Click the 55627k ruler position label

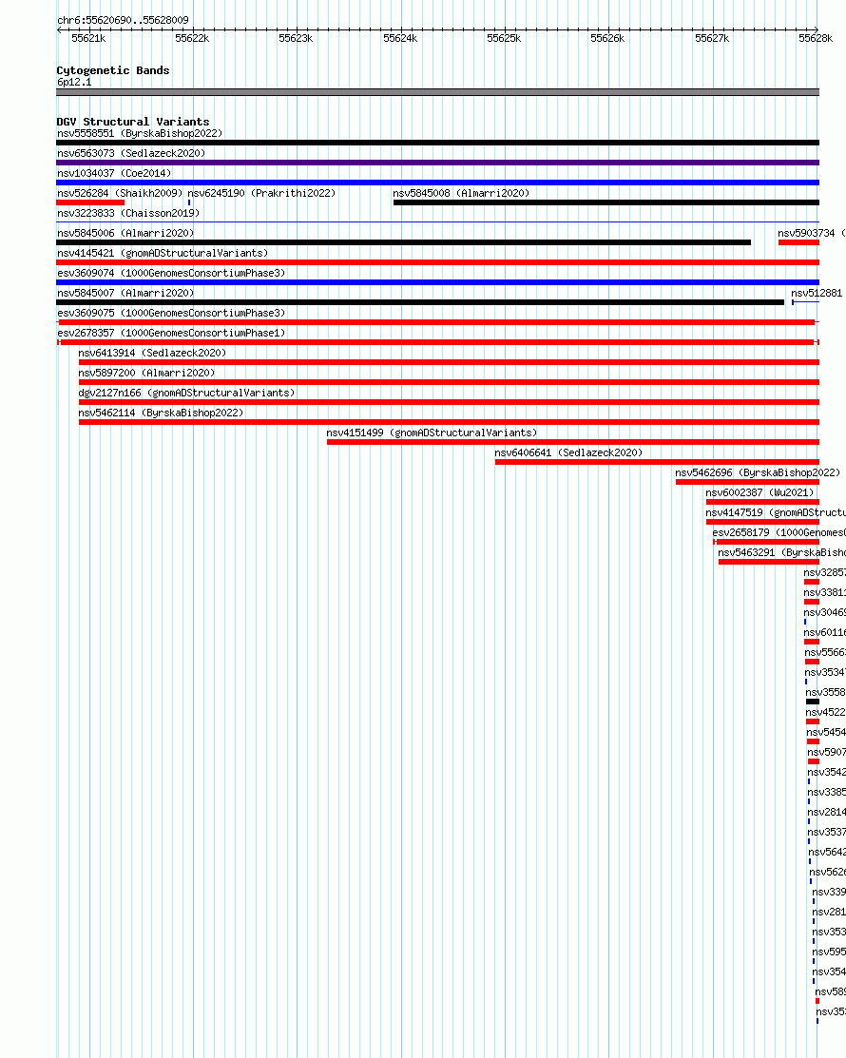712,38
